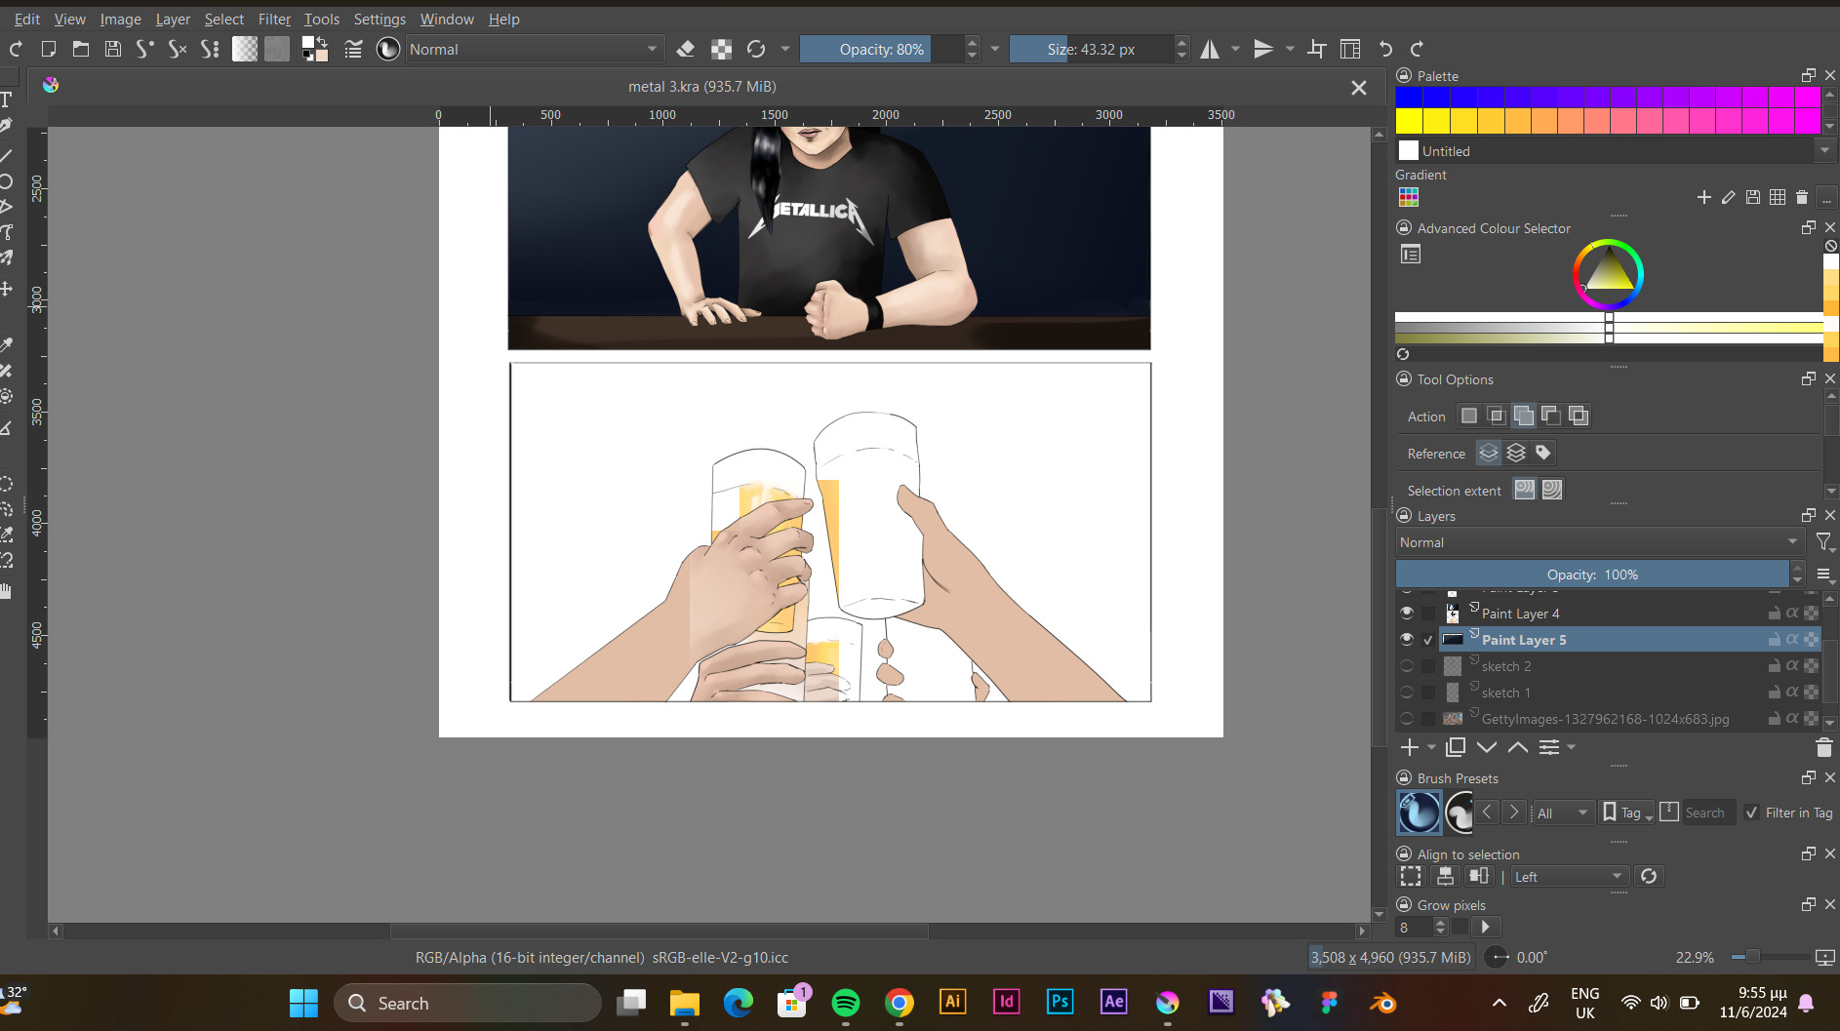Select the text tool in toolbox
1840x1031 pixels.
click(6, 99)
